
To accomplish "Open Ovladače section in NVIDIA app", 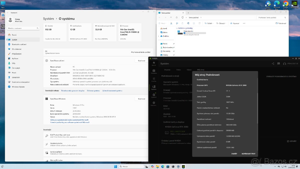I will [x=154, y=71].
